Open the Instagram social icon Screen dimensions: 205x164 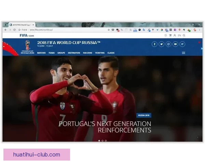[x=168, y=44]
